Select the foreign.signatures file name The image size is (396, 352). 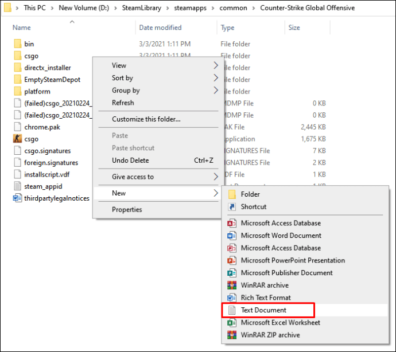point(51,162)
